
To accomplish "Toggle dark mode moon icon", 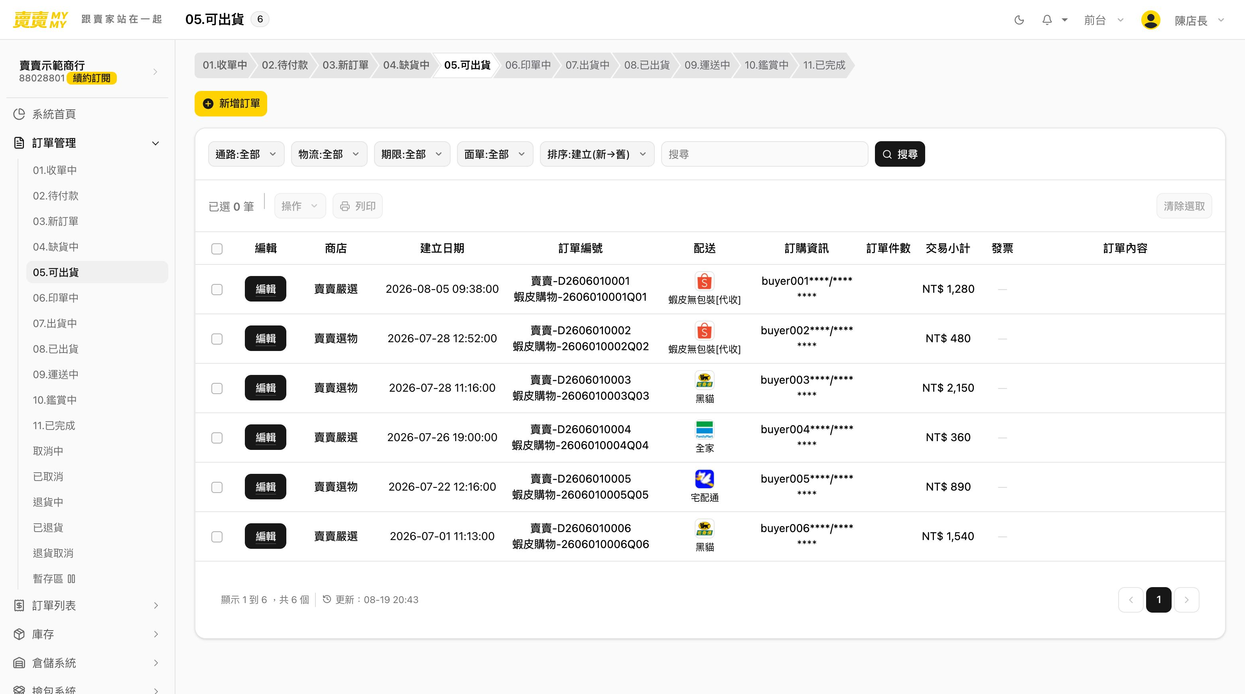I will 1019,20.
